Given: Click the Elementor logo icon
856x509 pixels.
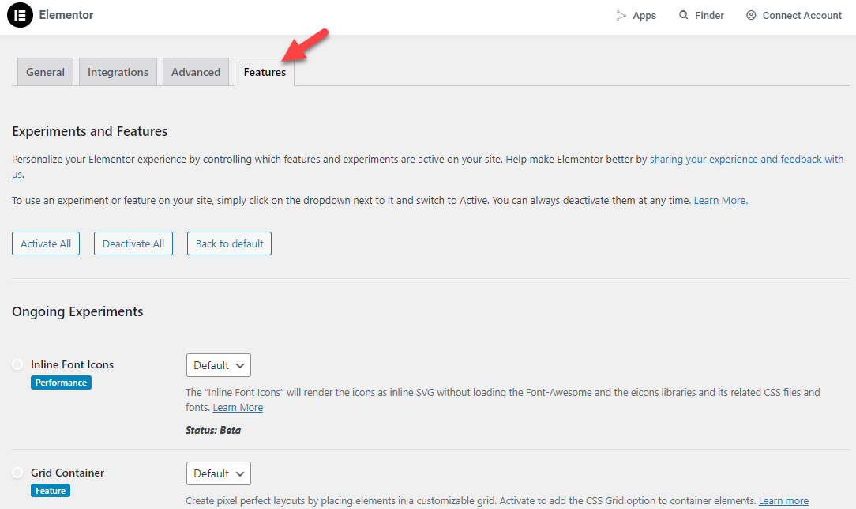Looking at the screenshot, I should tap(20, 15).
